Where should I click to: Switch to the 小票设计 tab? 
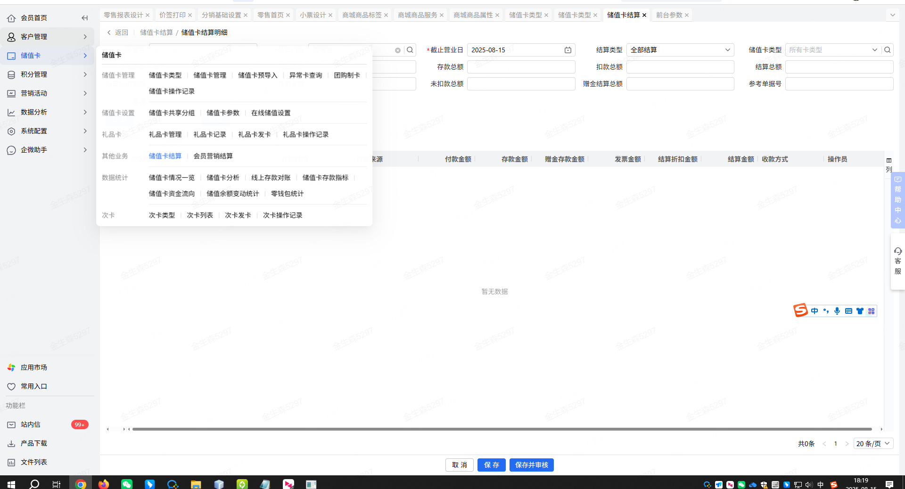(x=313, y=15)
